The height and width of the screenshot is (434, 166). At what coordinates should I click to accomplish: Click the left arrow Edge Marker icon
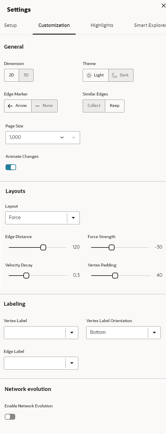click(10, 106)
